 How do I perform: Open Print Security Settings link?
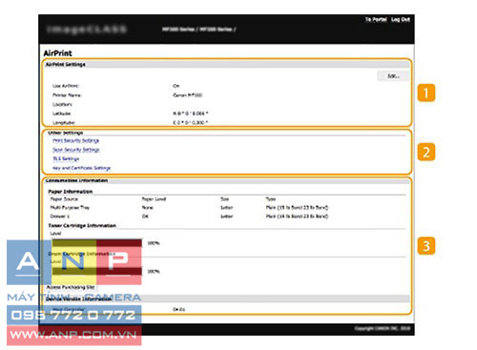(75, 140)
